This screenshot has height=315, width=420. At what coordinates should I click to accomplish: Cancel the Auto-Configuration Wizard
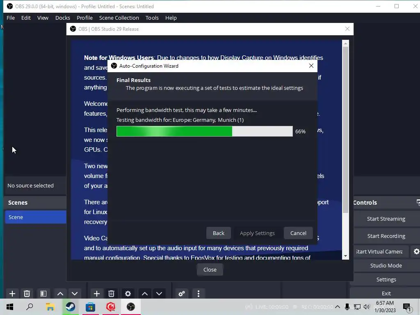[x=299, y=233]
